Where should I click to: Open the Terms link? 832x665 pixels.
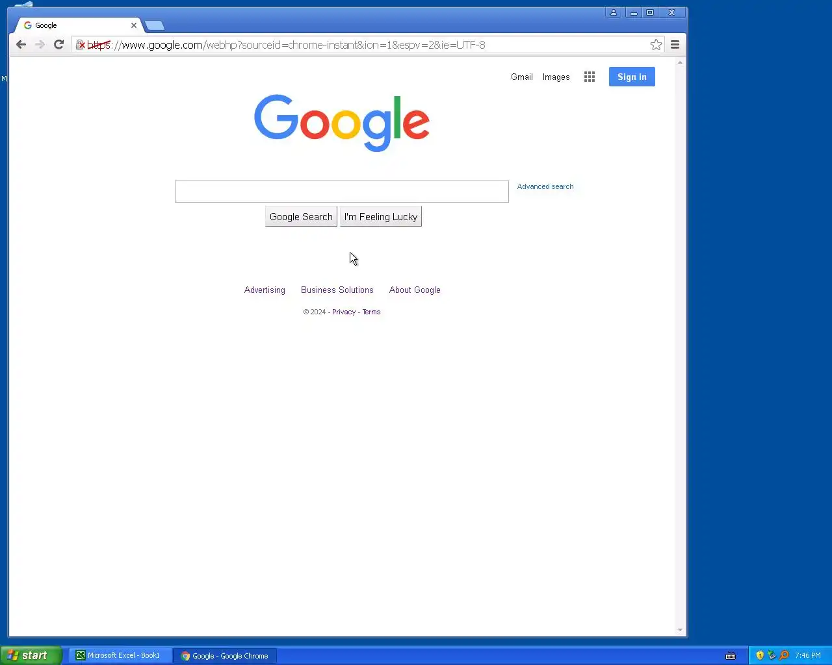coord(371,312)
